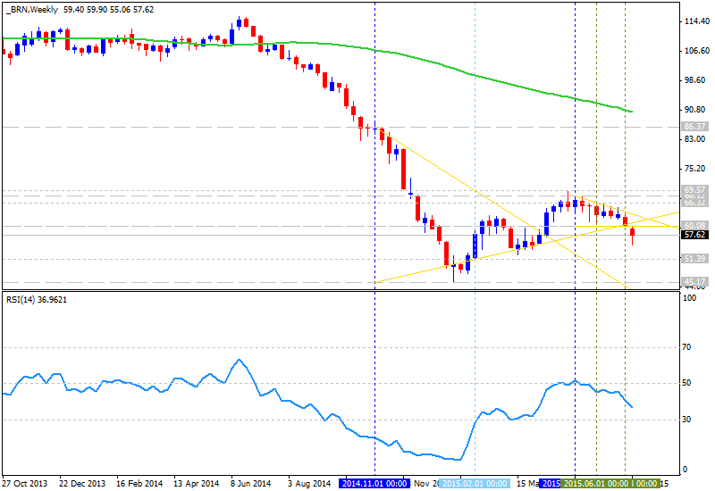Click the 22 Dec 2013 date label
The image size is (715, 491).
[x=82, y=483]
